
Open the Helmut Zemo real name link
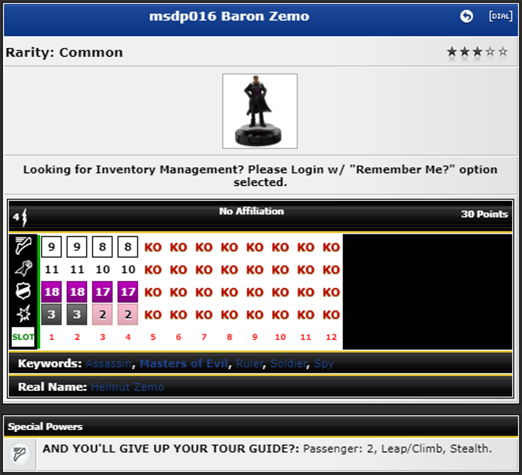point(127,387)
